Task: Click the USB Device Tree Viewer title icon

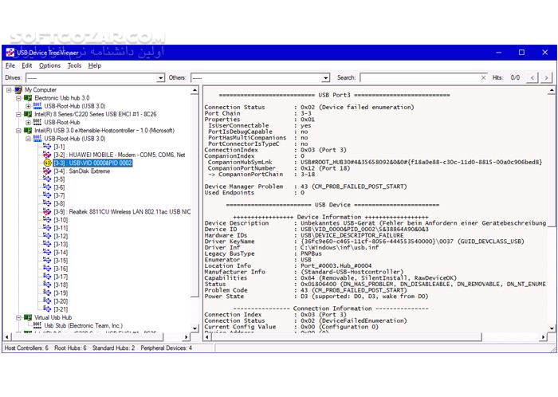Action: click(x=10, y=53)
